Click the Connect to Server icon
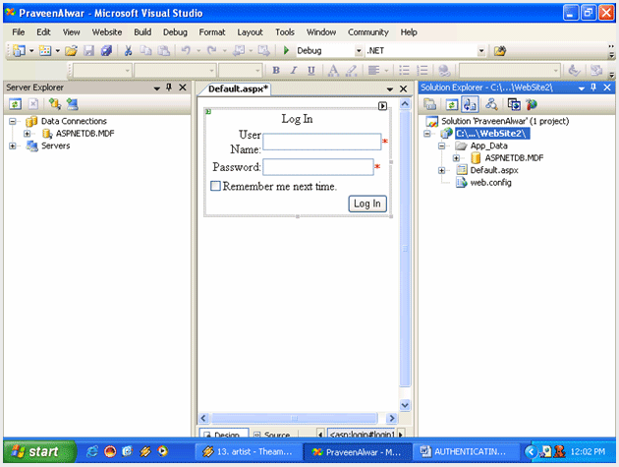This screenshot has width=619, height=467. pos(73,104)
